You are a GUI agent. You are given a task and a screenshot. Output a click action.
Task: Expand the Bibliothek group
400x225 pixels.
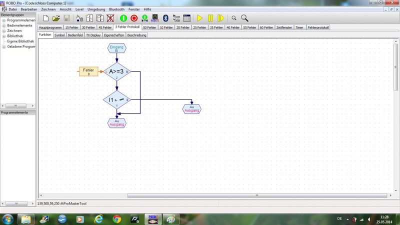pos(4,36)
